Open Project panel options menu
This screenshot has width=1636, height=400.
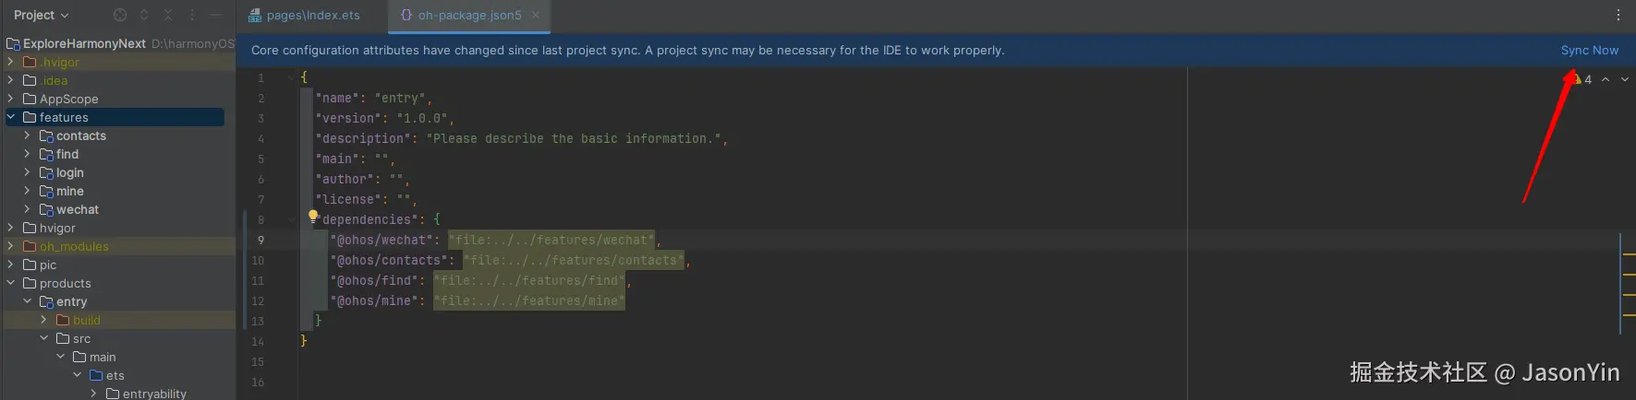192,15
